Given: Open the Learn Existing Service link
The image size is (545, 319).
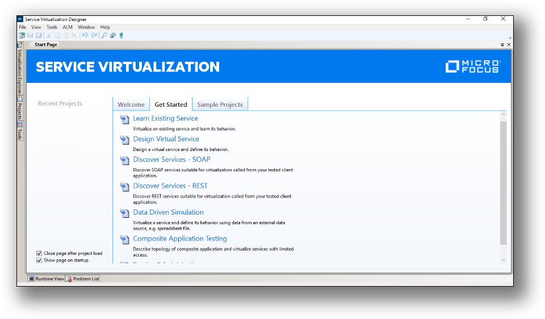Looking at the screenshot, I should [165, 119].
